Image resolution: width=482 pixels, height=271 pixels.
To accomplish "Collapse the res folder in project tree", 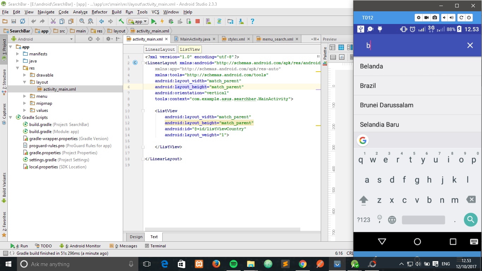I will click(17, 68).
